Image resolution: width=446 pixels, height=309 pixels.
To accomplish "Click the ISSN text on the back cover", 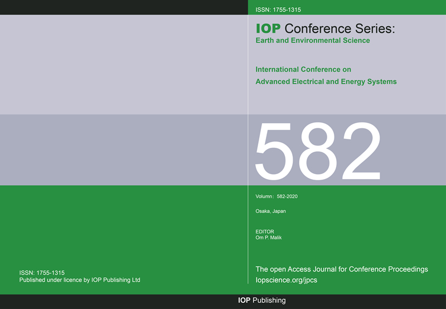I will [x=42, y=273].
